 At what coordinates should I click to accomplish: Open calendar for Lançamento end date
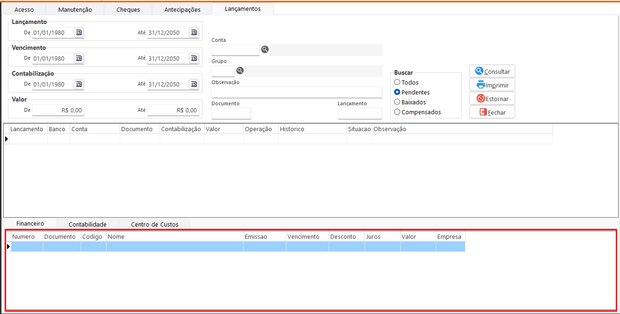[194, 32]
